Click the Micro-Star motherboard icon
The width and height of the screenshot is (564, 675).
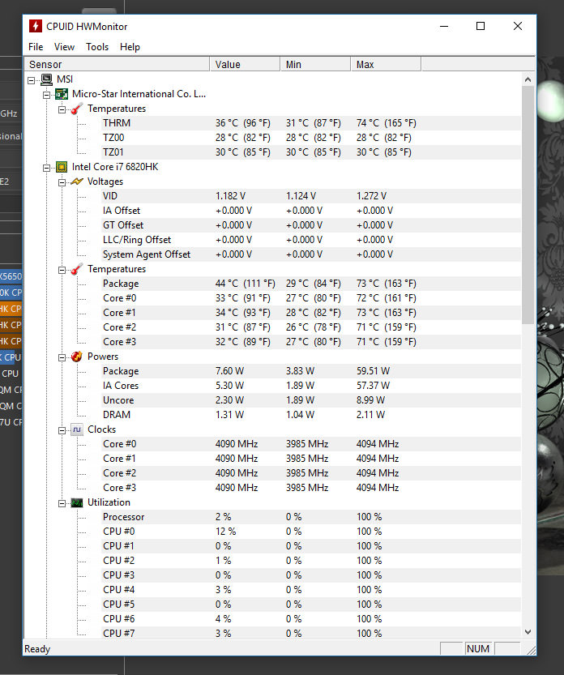[x=62, y=94]
